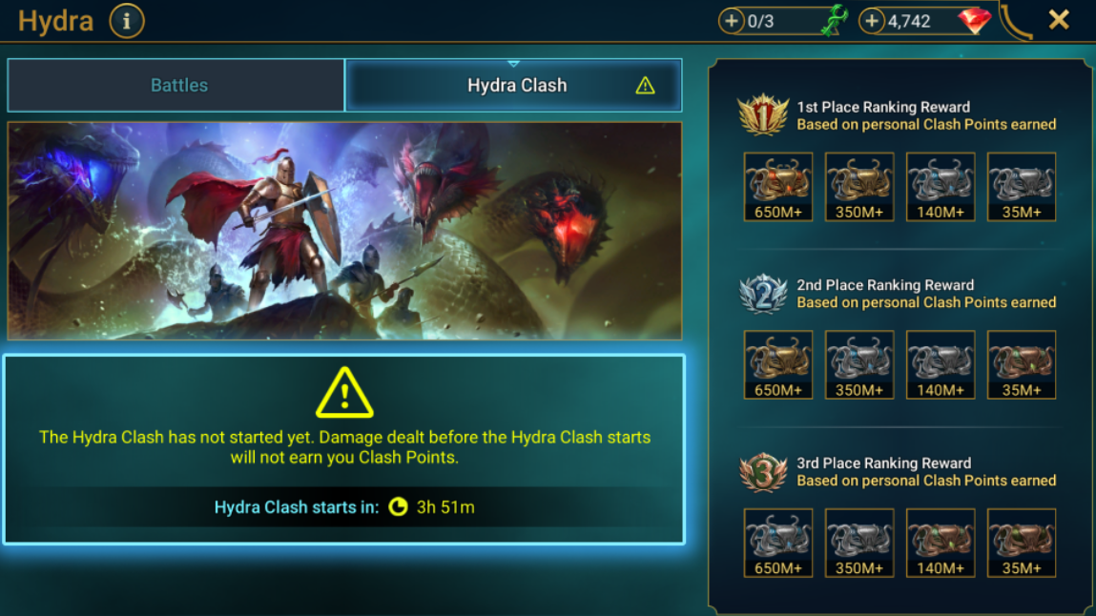Tap the green Hydra key icon
The height and width of the screenshot is (616, 1096).
pyautogui.click(x=835, y=20)
